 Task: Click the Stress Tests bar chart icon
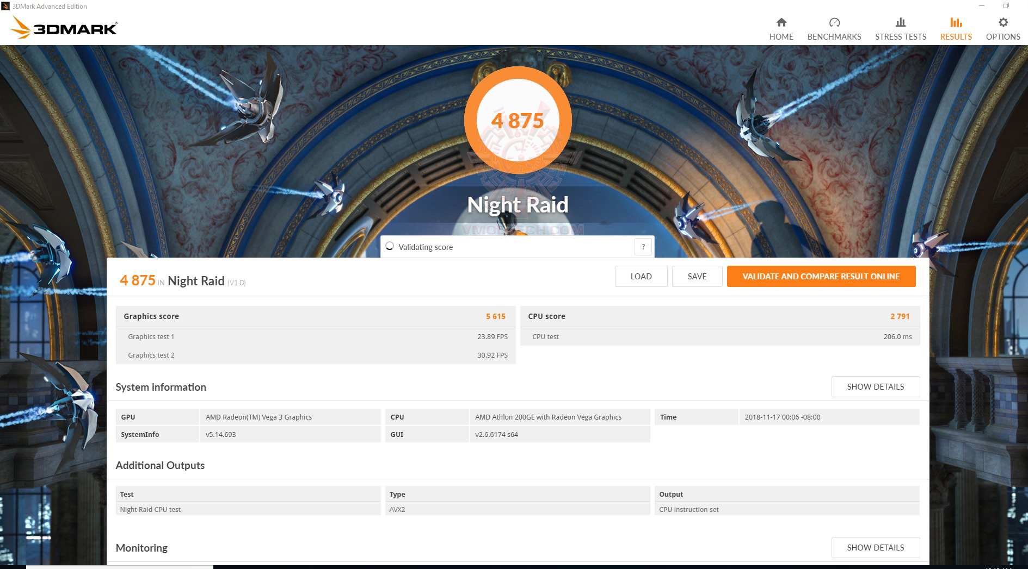coord(901,22)
